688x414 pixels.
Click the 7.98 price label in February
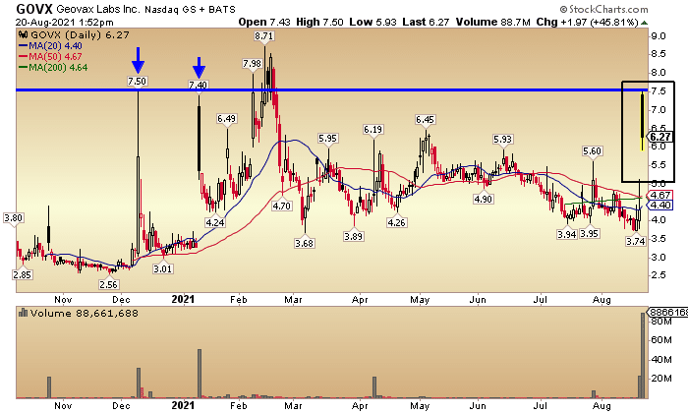[x=252, y=64]
